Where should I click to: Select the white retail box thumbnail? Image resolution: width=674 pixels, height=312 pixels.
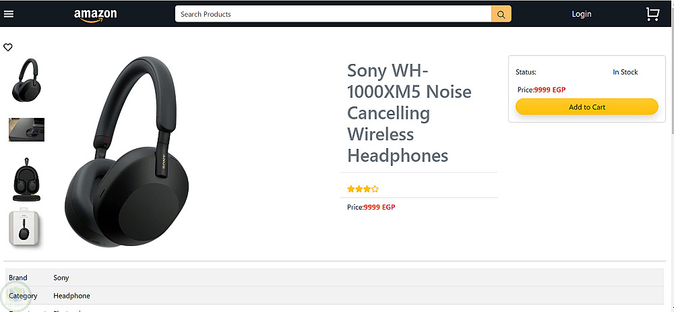(26, 229)
